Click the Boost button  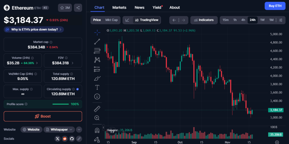[43, 116]
